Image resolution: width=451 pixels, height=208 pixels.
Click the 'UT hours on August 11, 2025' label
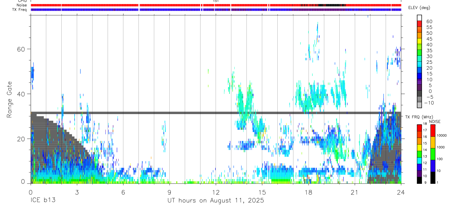216,201
